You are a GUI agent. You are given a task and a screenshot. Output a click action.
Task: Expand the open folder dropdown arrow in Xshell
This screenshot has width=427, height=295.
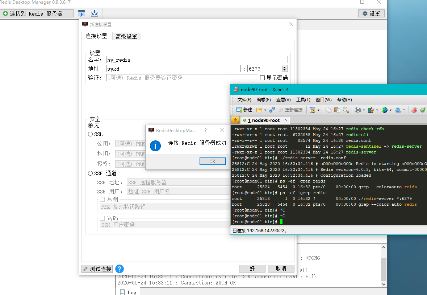click(265, 110)
